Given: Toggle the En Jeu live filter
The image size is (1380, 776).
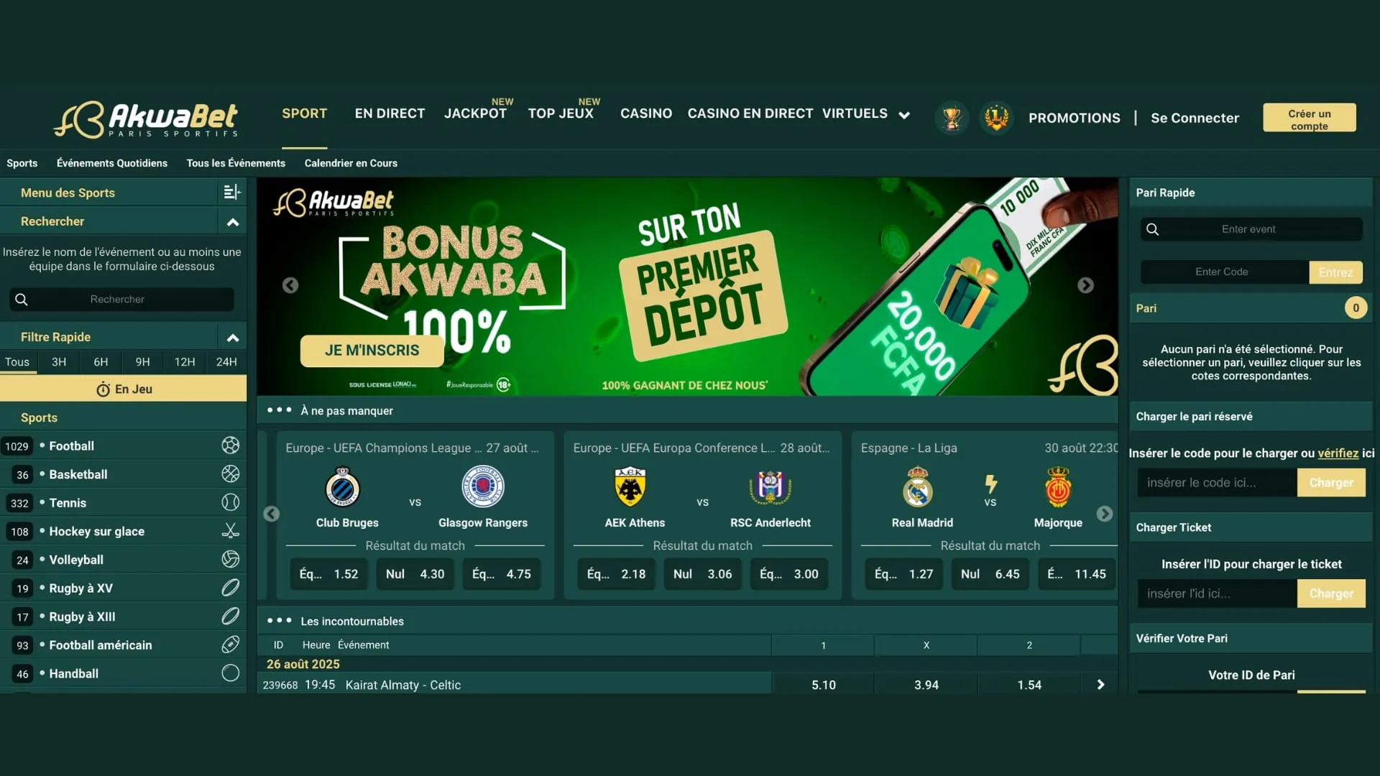Looking at the screenshot, I should pos(124,389).
